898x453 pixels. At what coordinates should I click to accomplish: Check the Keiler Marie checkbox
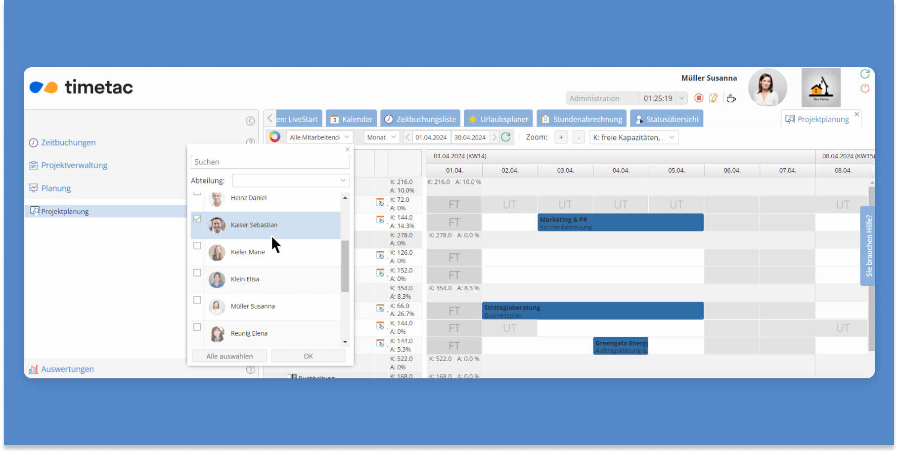(197, 246)
